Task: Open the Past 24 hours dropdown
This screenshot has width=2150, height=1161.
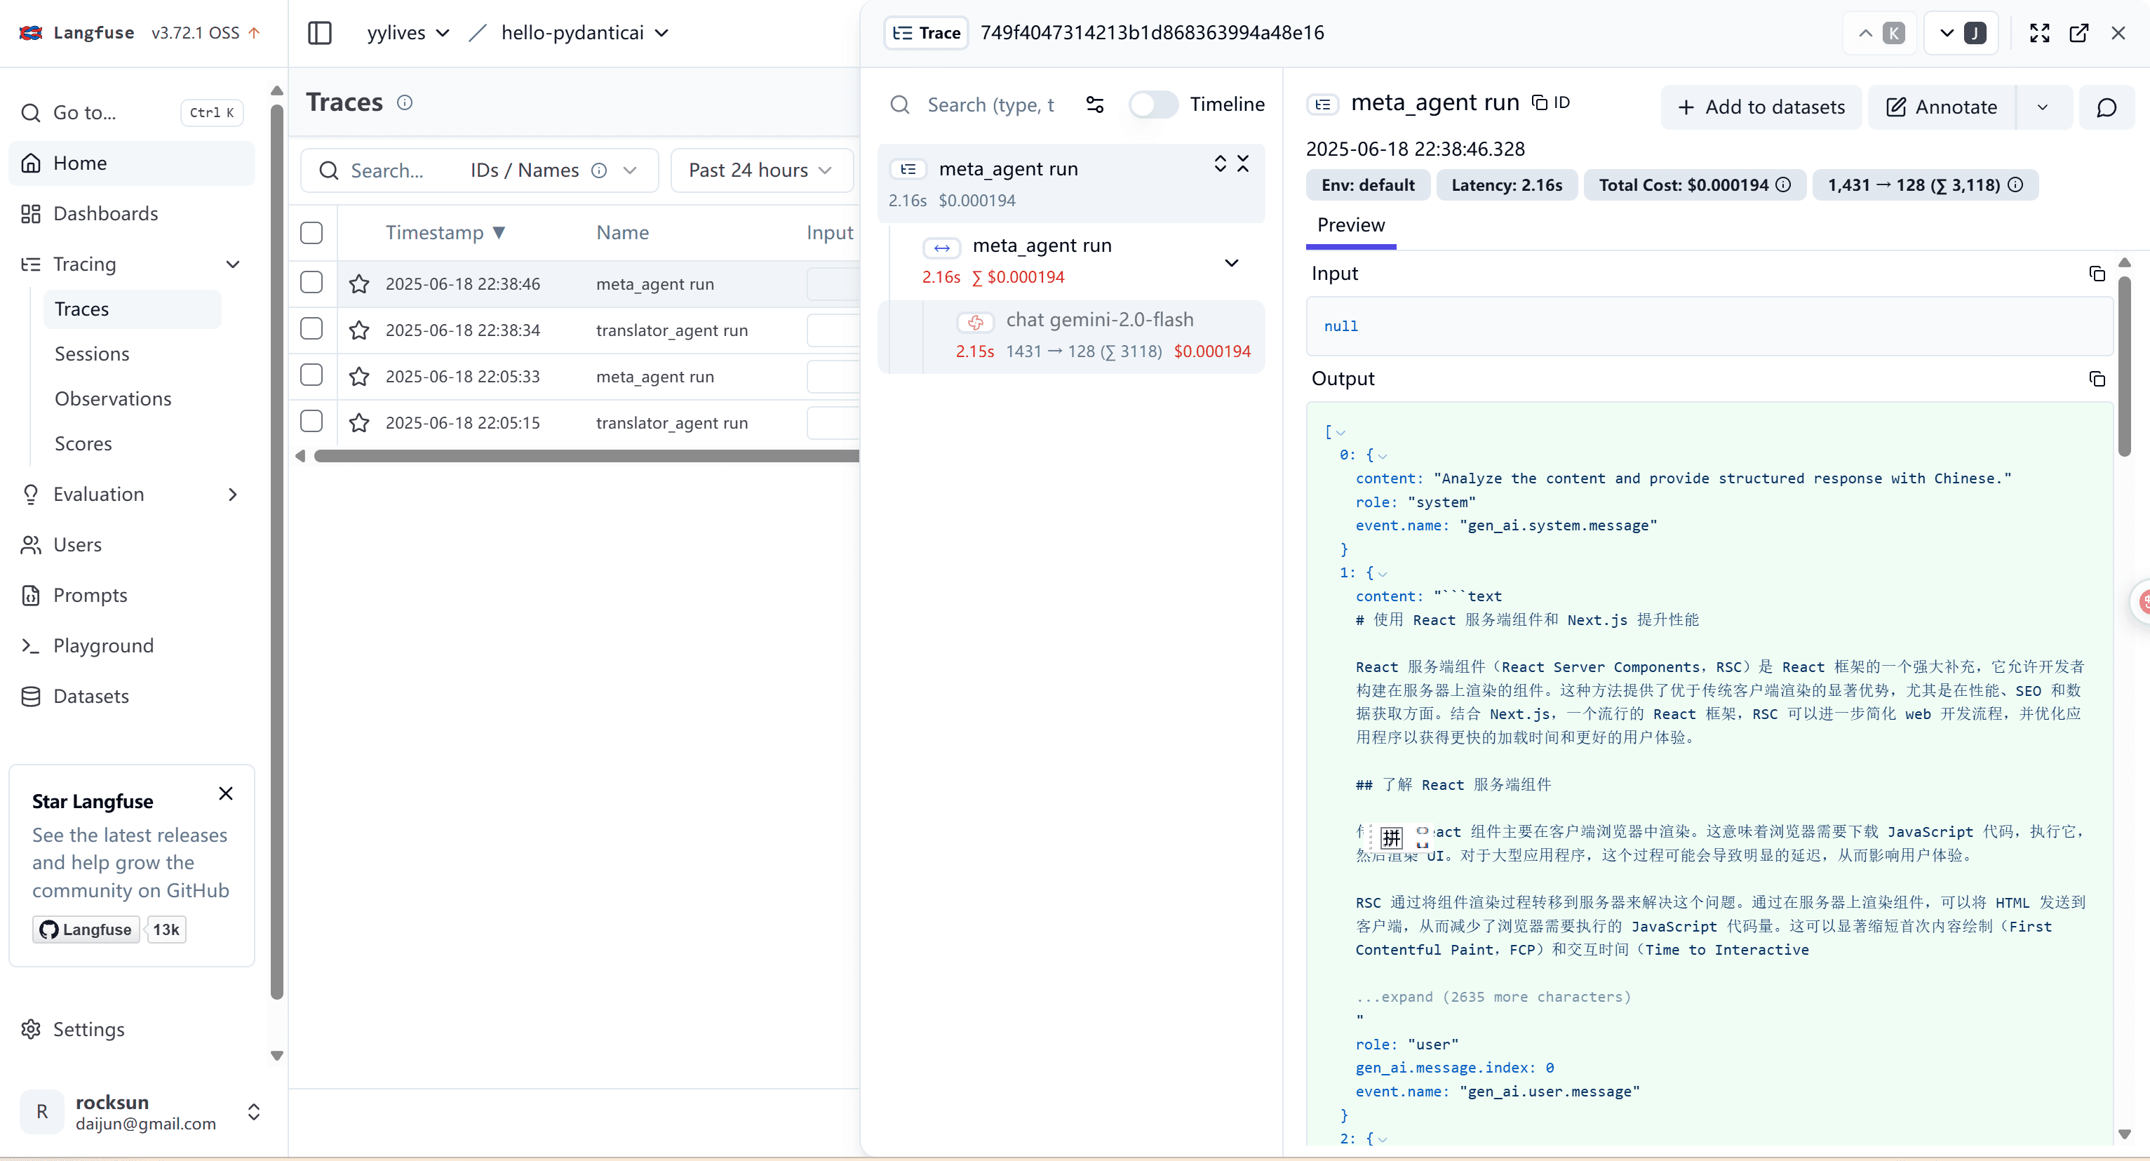Action: pyautogui.click(x=760, y=170)
